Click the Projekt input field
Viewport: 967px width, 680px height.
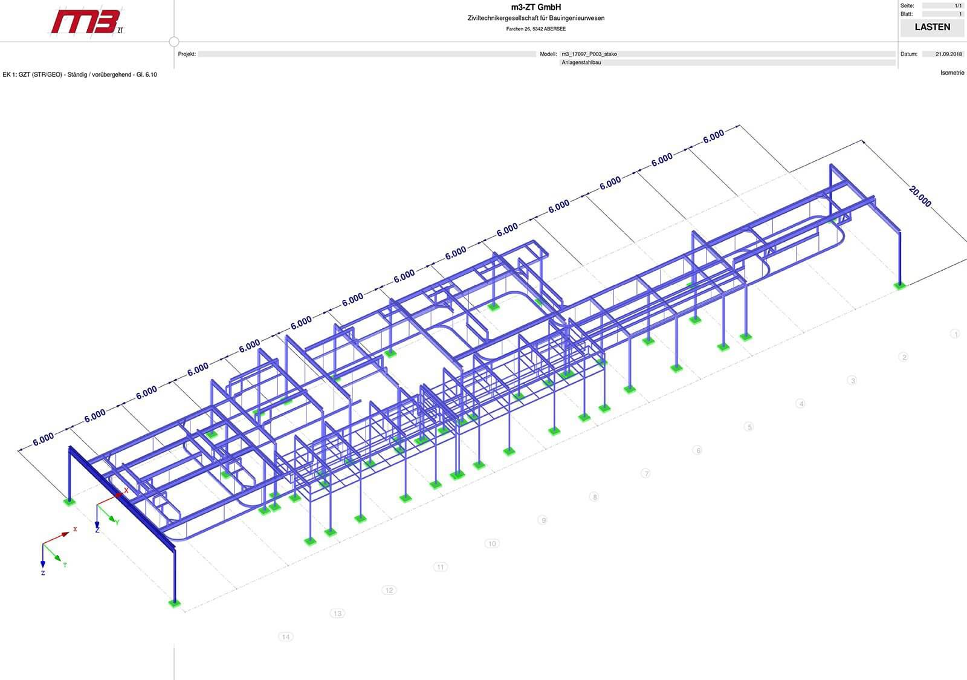click(x=366, y=54)
